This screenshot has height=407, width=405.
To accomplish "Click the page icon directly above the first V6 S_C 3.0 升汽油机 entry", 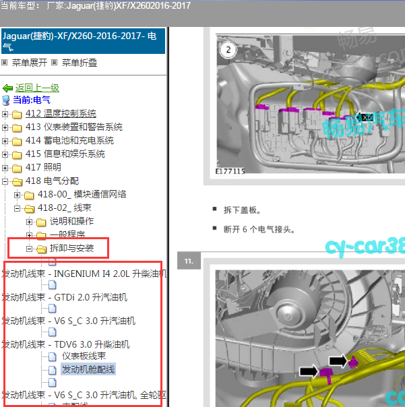I will [x=52, y=309].
